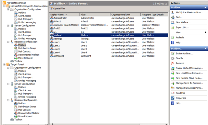Click the Help icon in Mailbox1 section
The width and height of the screenshot is (208, 125).
(x=173, y=103)
